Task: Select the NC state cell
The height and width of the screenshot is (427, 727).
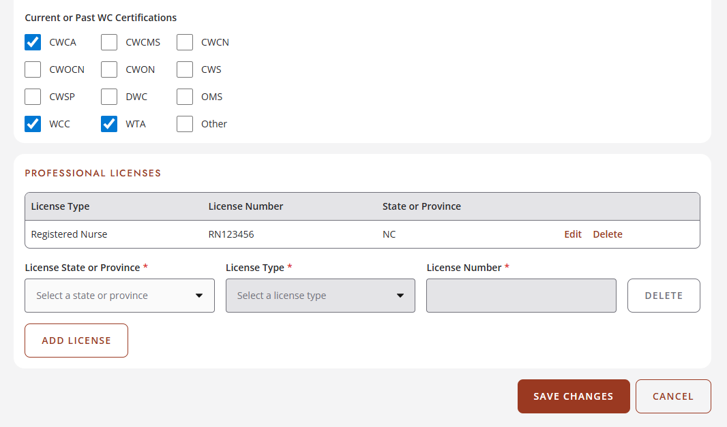Action: [389, 234]
